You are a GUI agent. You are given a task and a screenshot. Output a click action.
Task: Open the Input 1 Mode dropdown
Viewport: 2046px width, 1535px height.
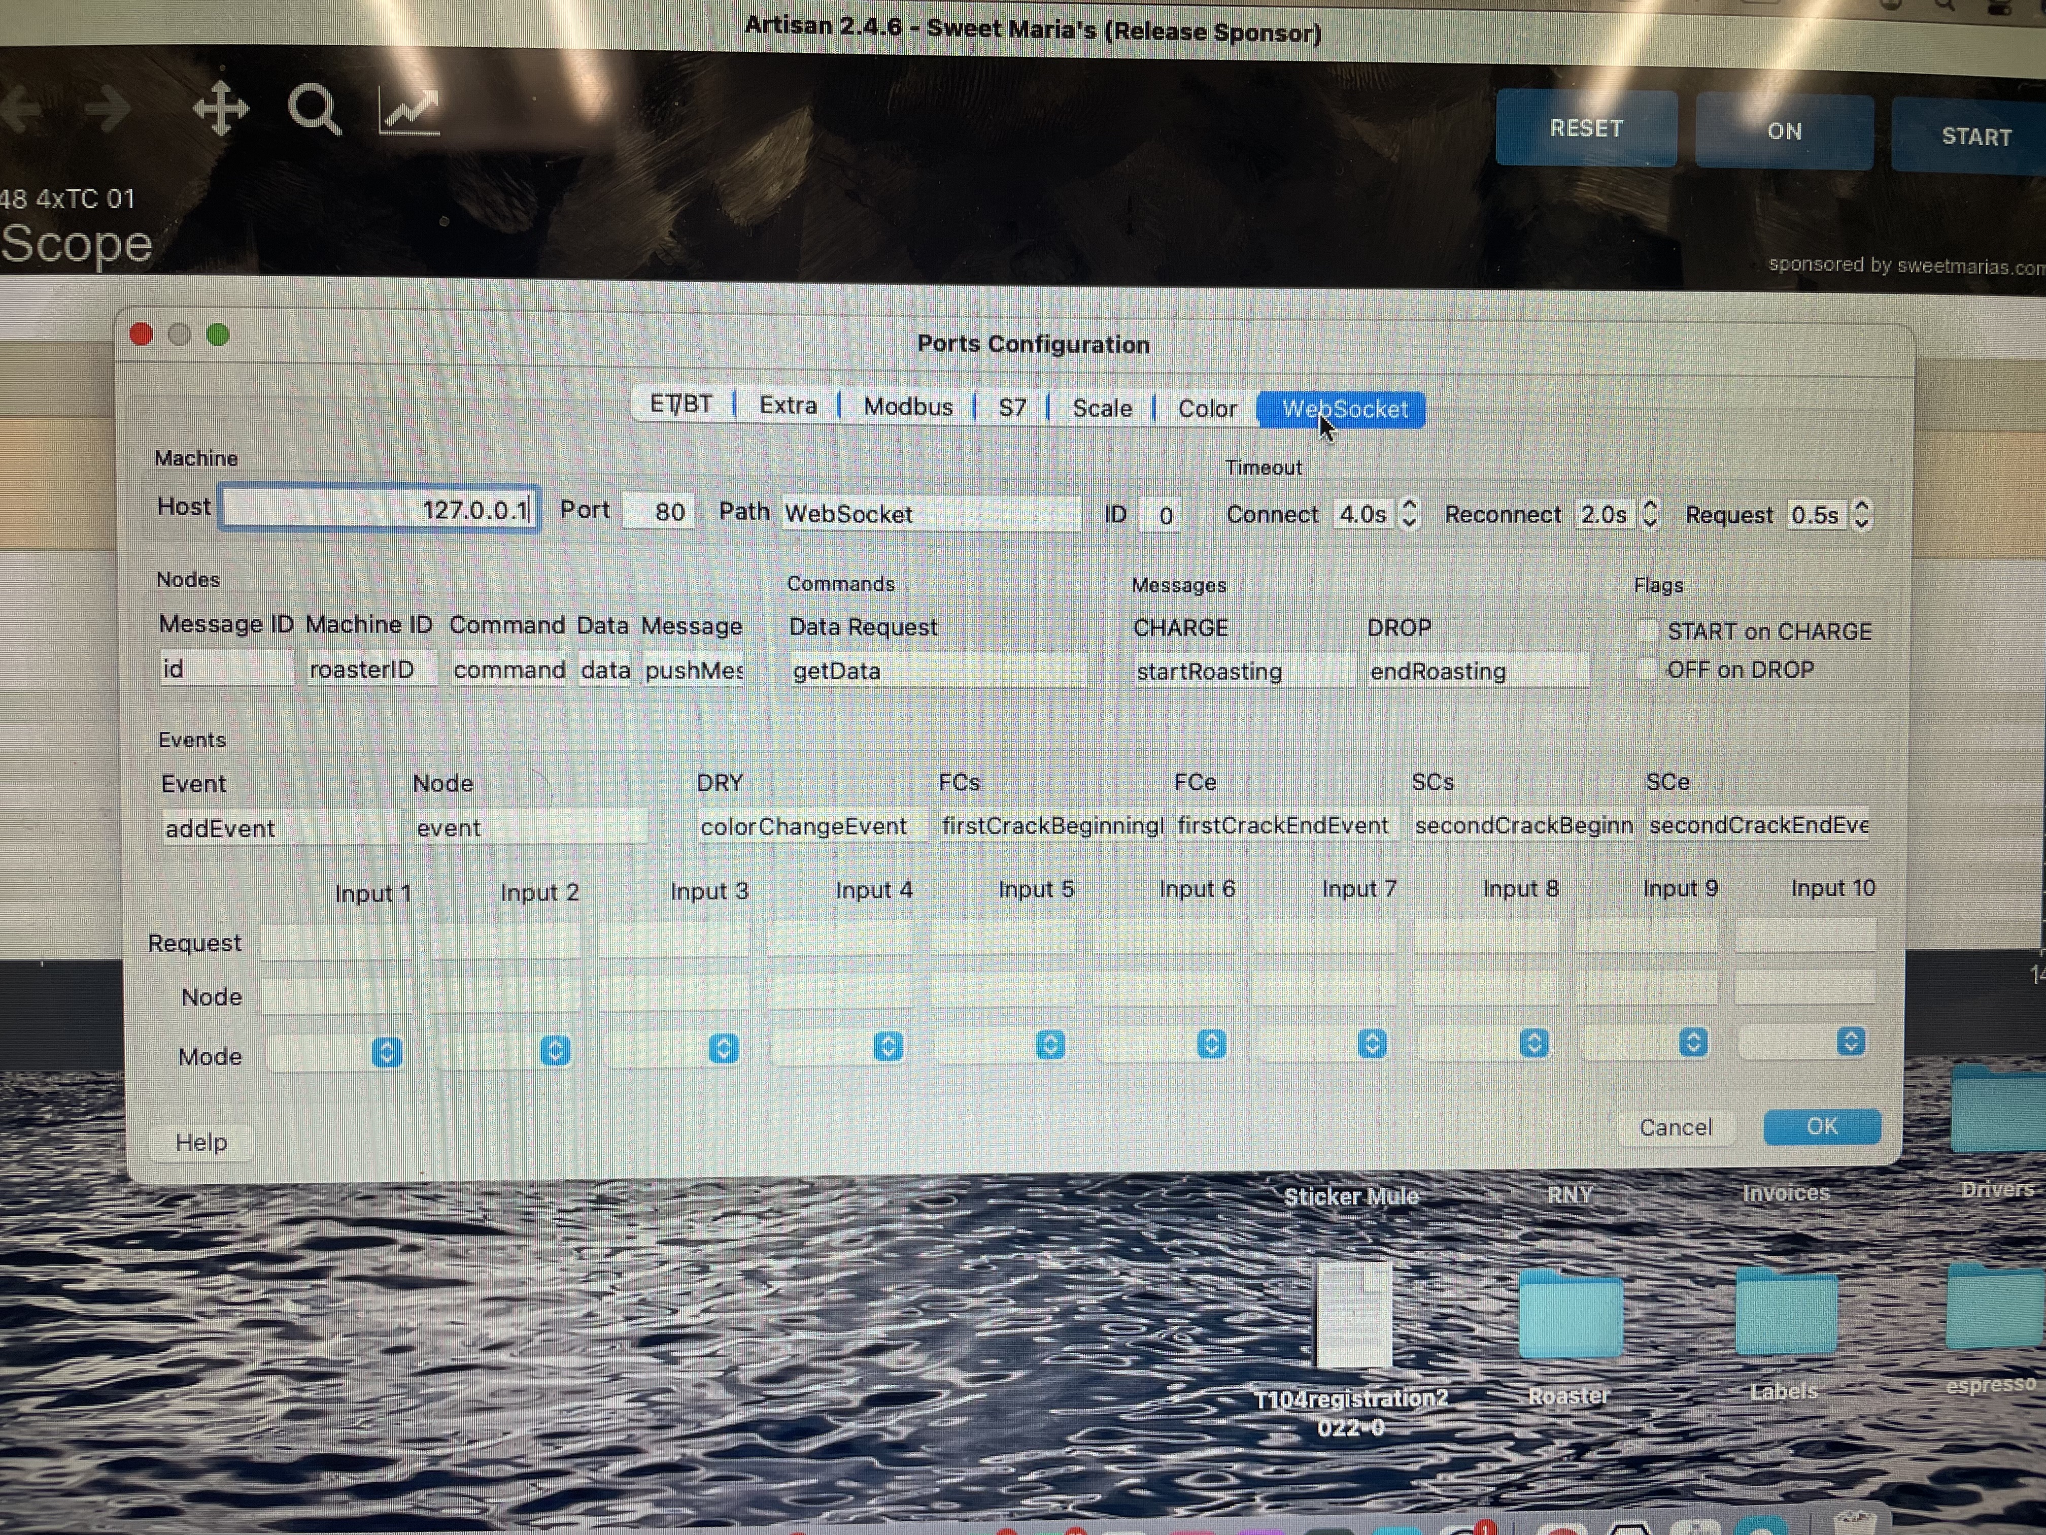coord(387,1052)
